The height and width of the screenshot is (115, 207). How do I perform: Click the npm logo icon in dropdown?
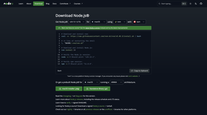point(135,22)
